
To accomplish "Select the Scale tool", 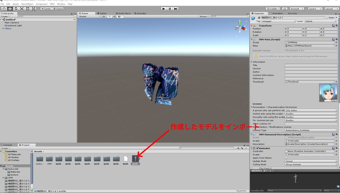I will point(22,9).
